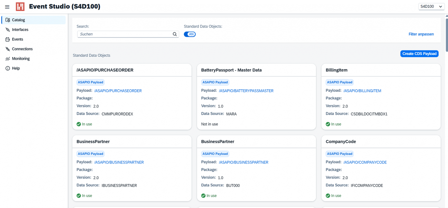This screenshot has height=208, width=448.
Task: Click the CSDBILDOCITMBDX1 data source value
Action: (x=369, y=114)
